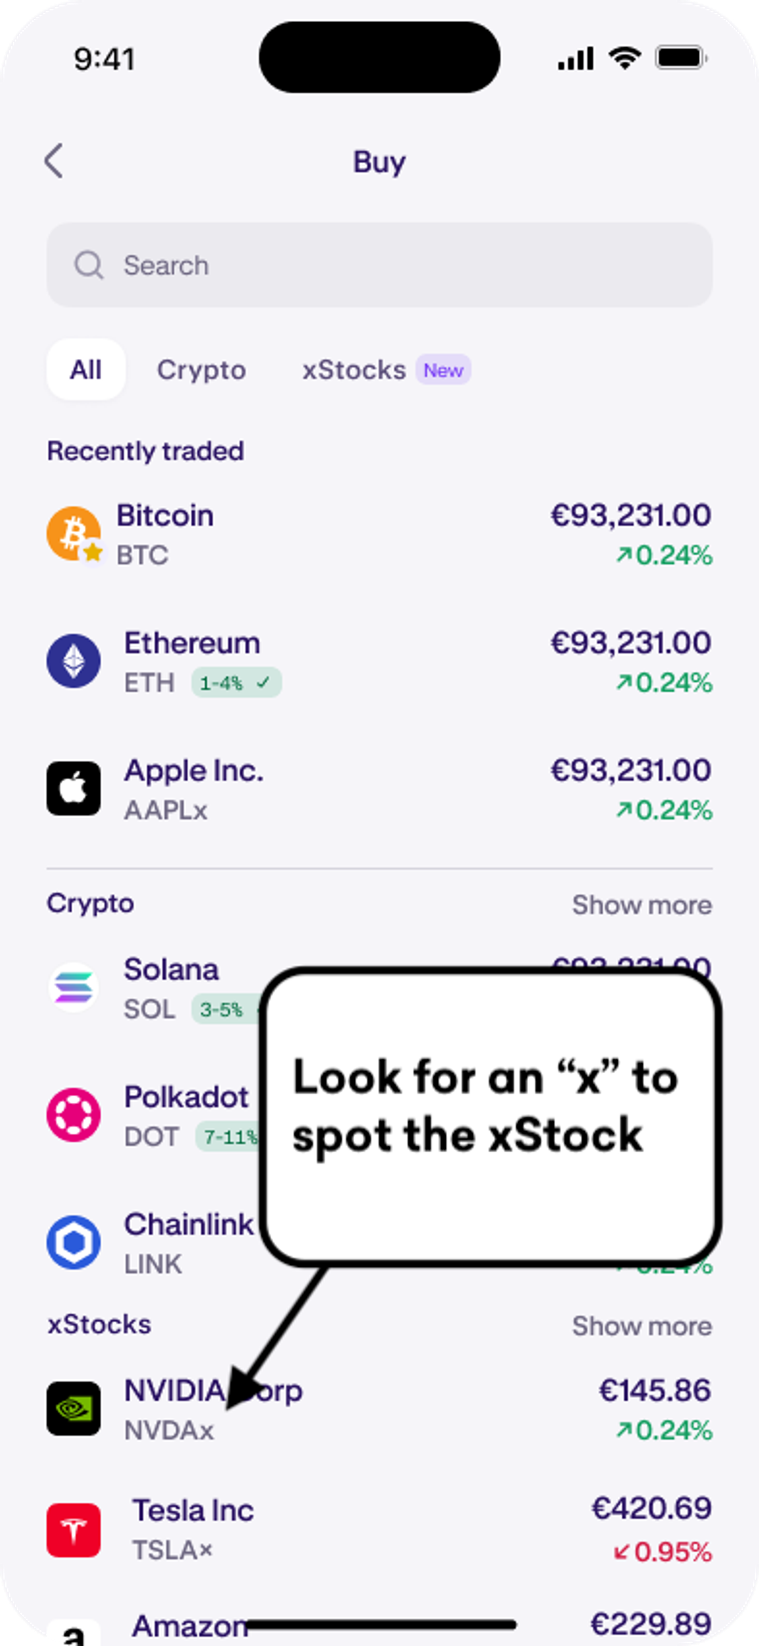Tap Ethereum 1-4% staking badge
The image size is (759, 1646).
point(236,683)
